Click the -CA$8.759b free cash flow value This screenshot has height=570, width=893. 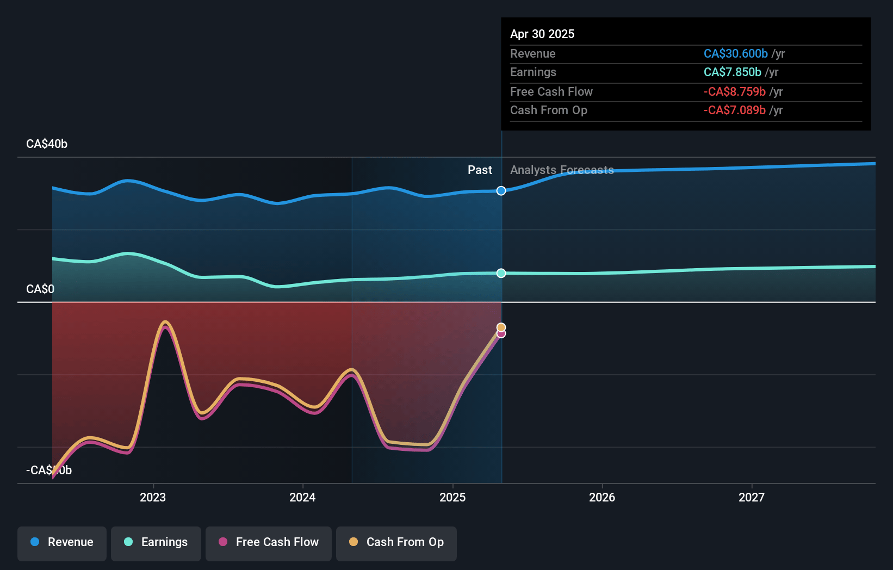735,91
